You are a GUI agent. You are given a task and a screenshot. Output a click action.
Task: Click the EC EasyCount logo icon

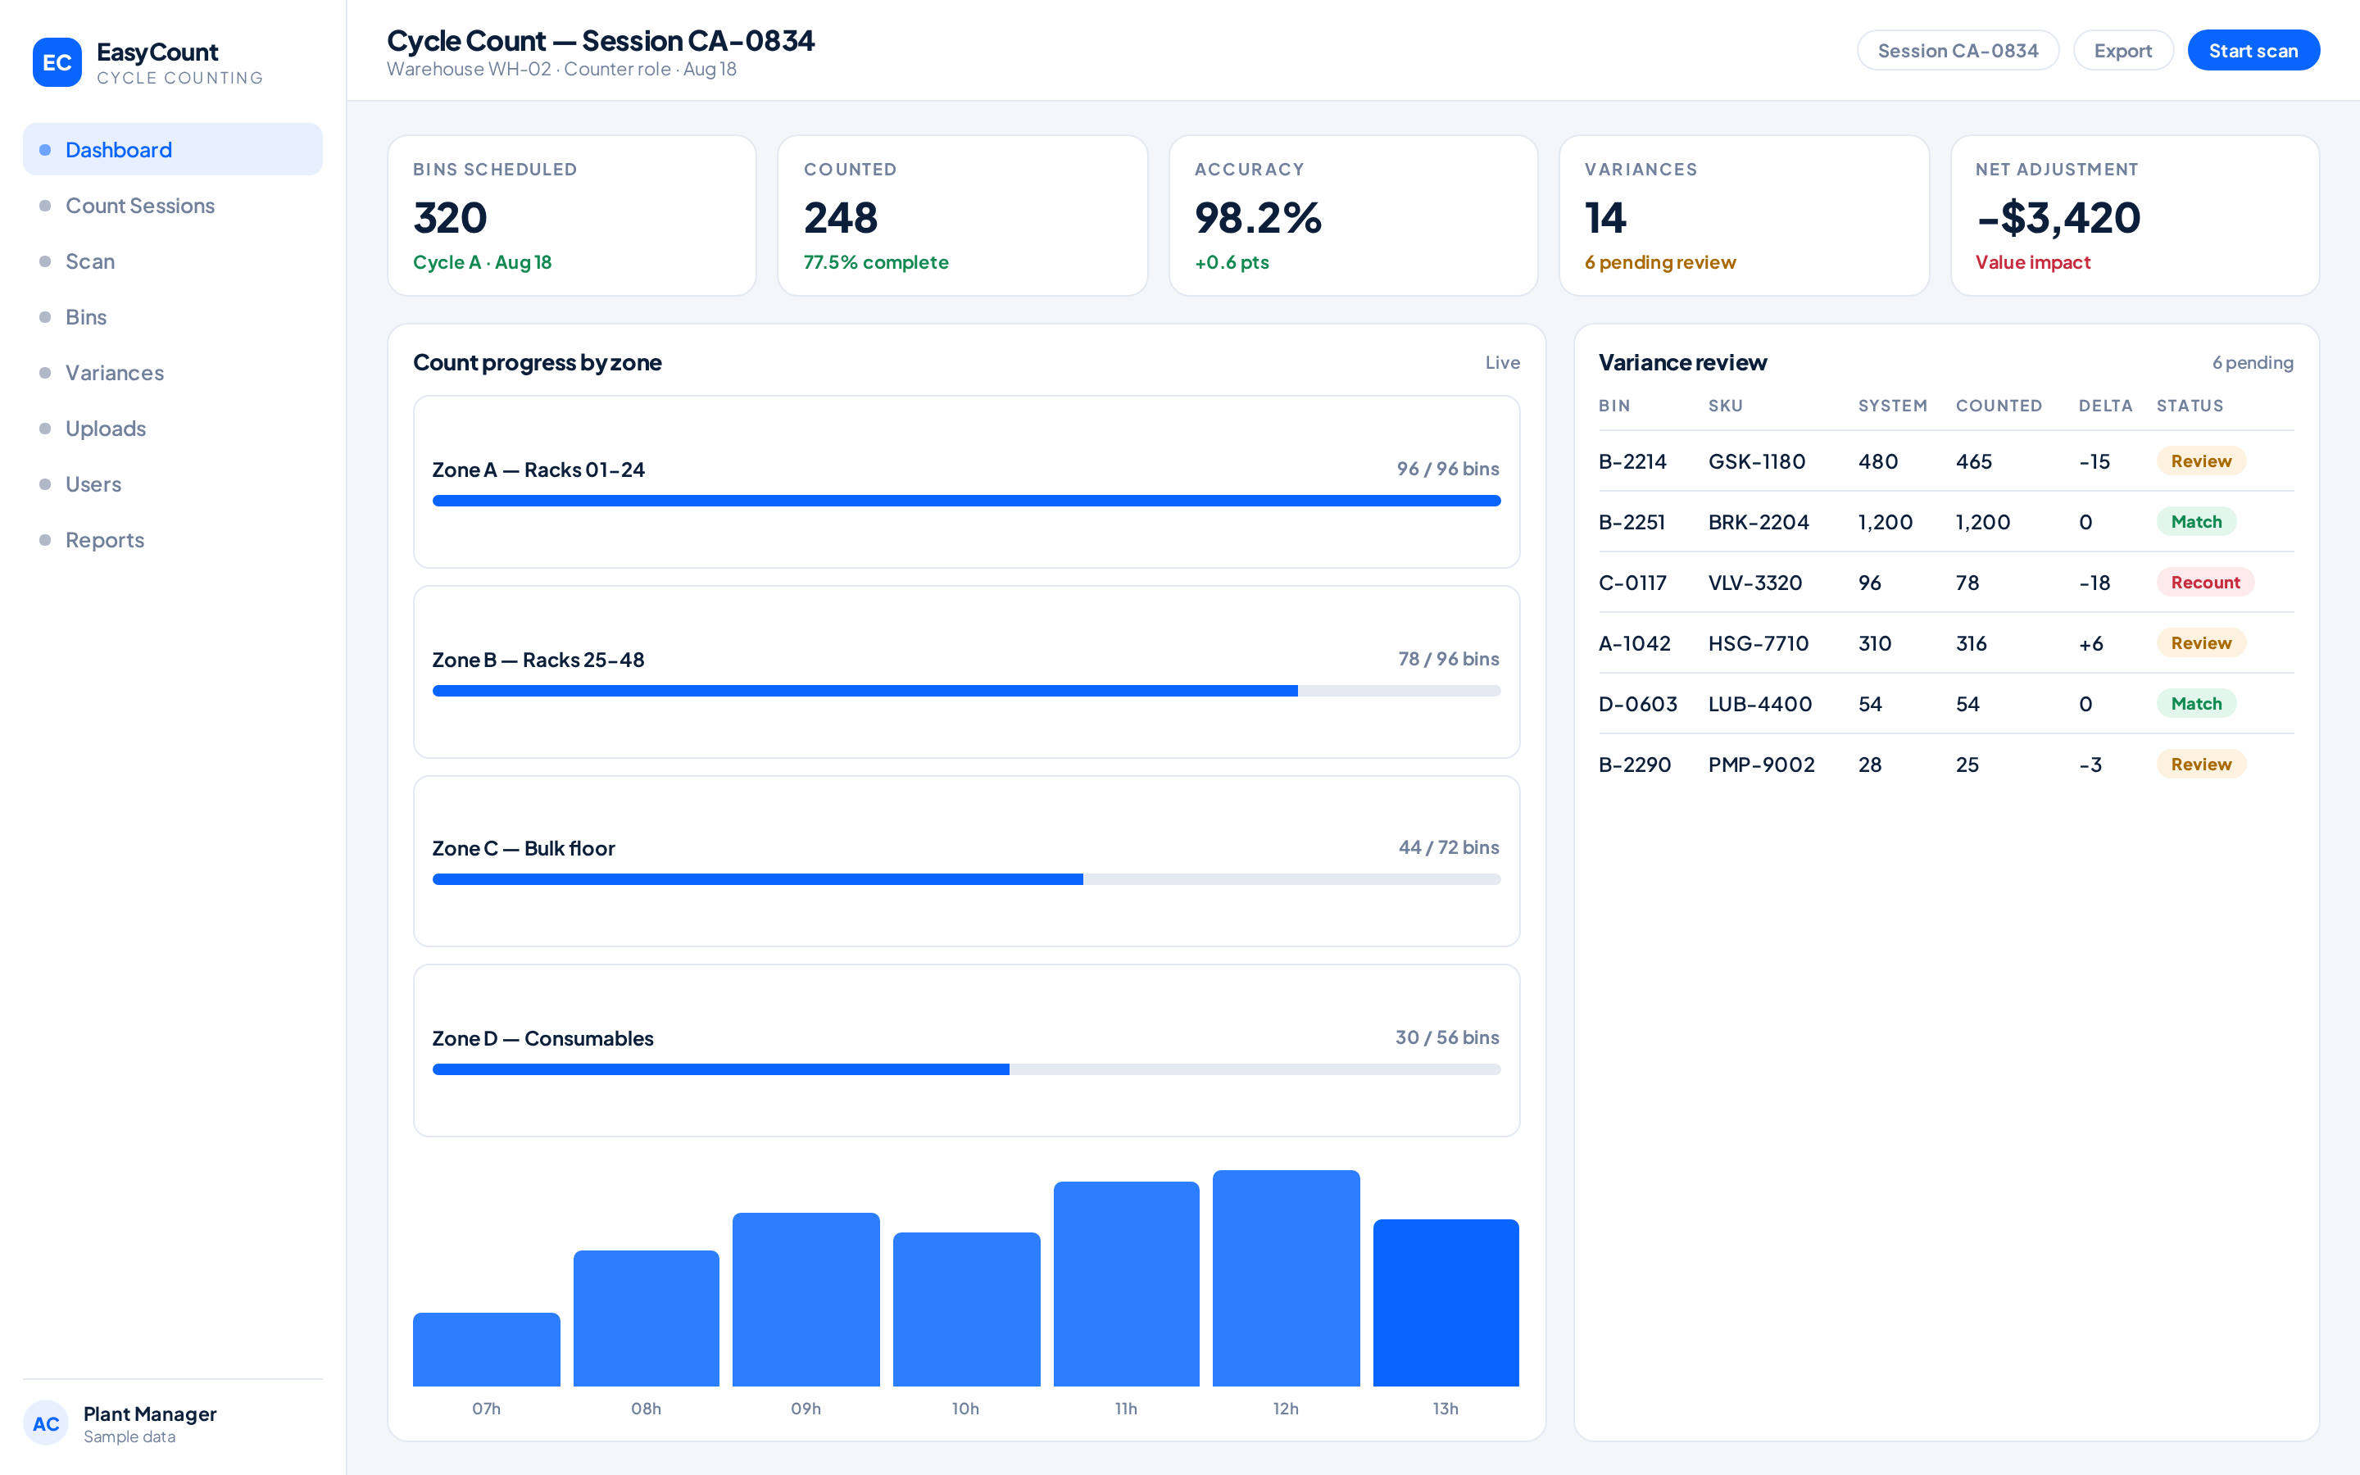(57, 62)
